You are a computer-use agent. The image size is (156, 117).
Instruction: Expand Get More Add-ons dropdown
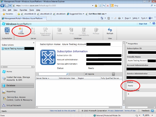tap(106, 14)
